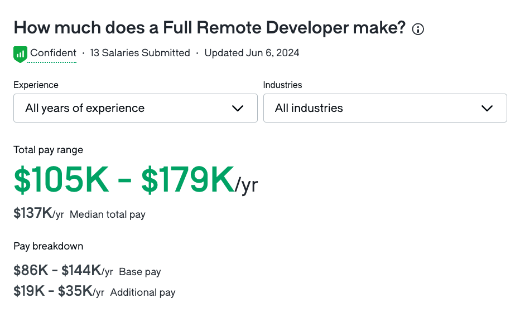
Task: Click the $137K median total pay figure
Action: pyautogui.click(x=33, y=213)
